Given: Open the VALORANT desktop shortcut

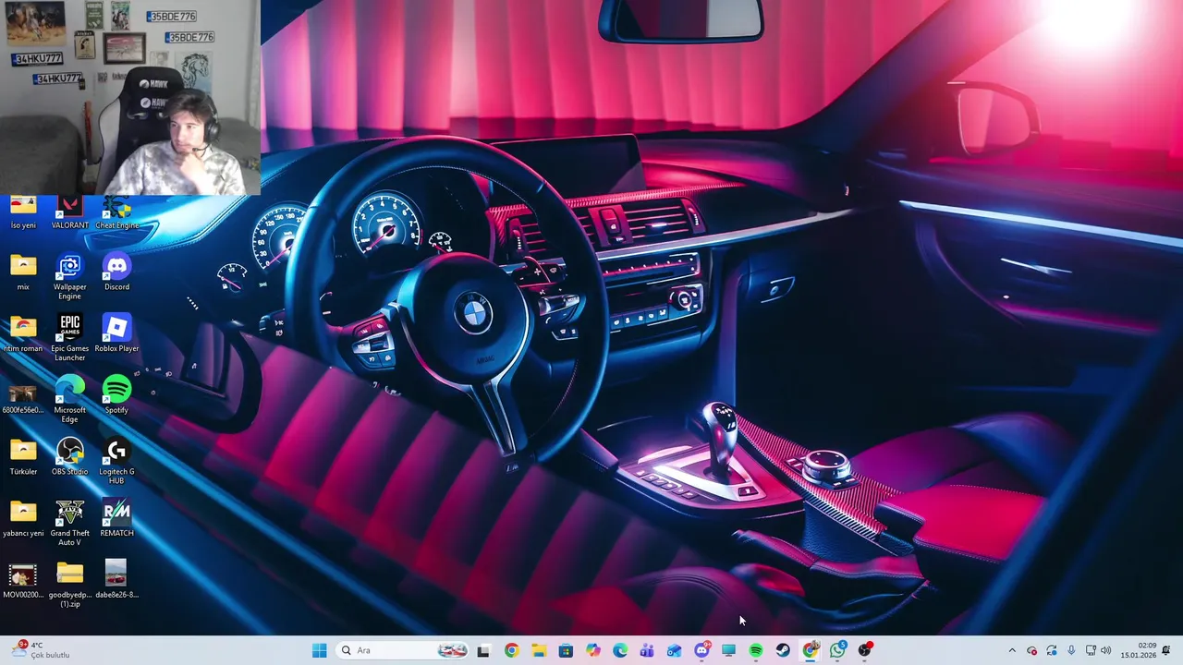Looking at the screenshot, I should click(69, 213).
